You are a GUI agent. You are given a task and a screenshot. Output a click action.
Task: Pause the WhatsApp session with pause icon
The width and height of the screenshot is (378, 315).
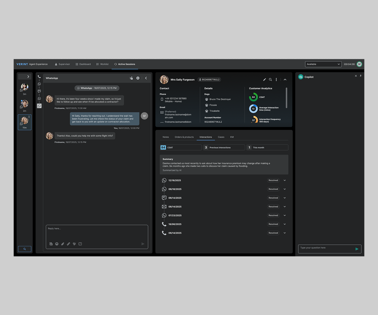(138, 78)
